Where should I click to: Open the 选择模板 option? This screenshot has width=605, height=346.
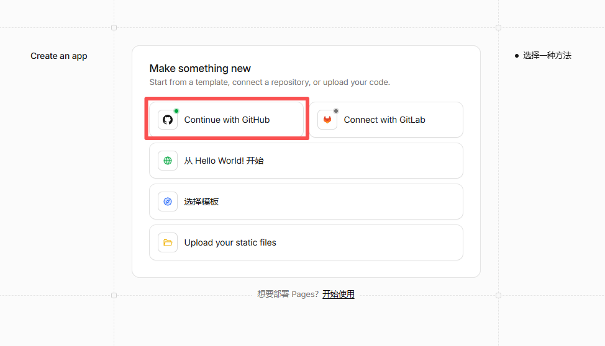306,202
